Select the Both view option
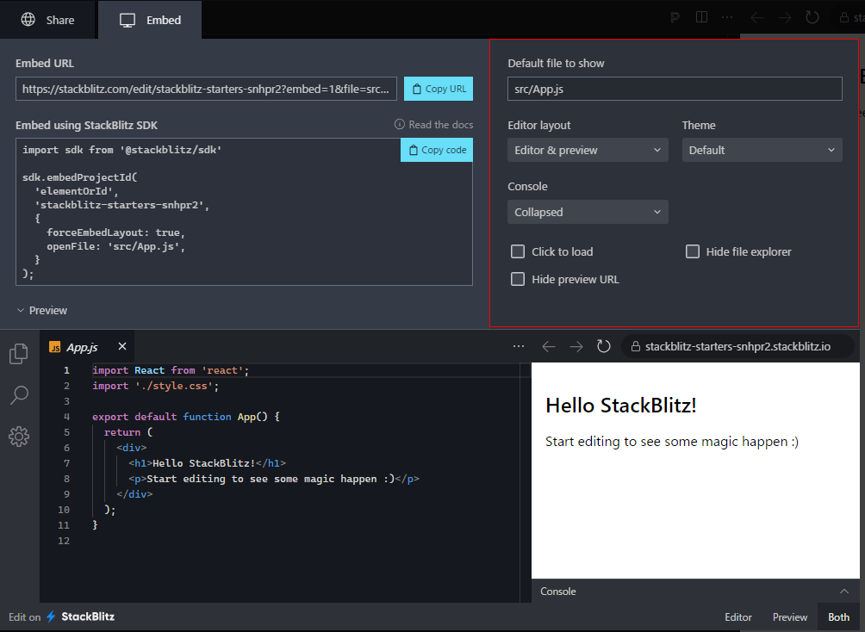Screen dimensions: 865x632 click(x=838, y=617)
